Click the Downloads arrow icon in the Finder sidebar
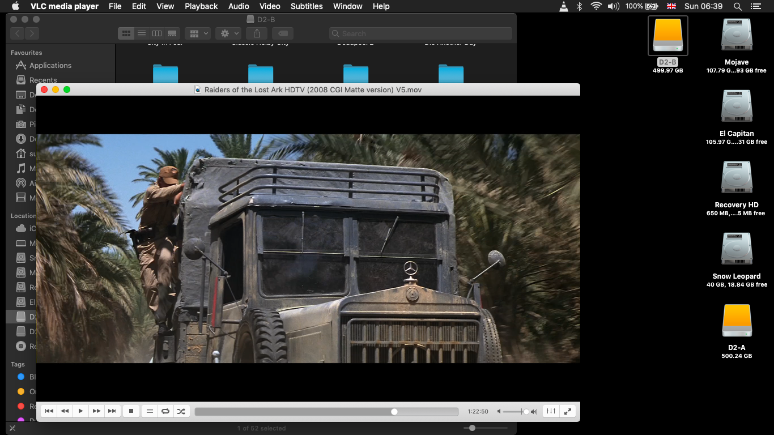Viewport: 774px width, 435px height. pyautogui.click(x=21, y=139)
